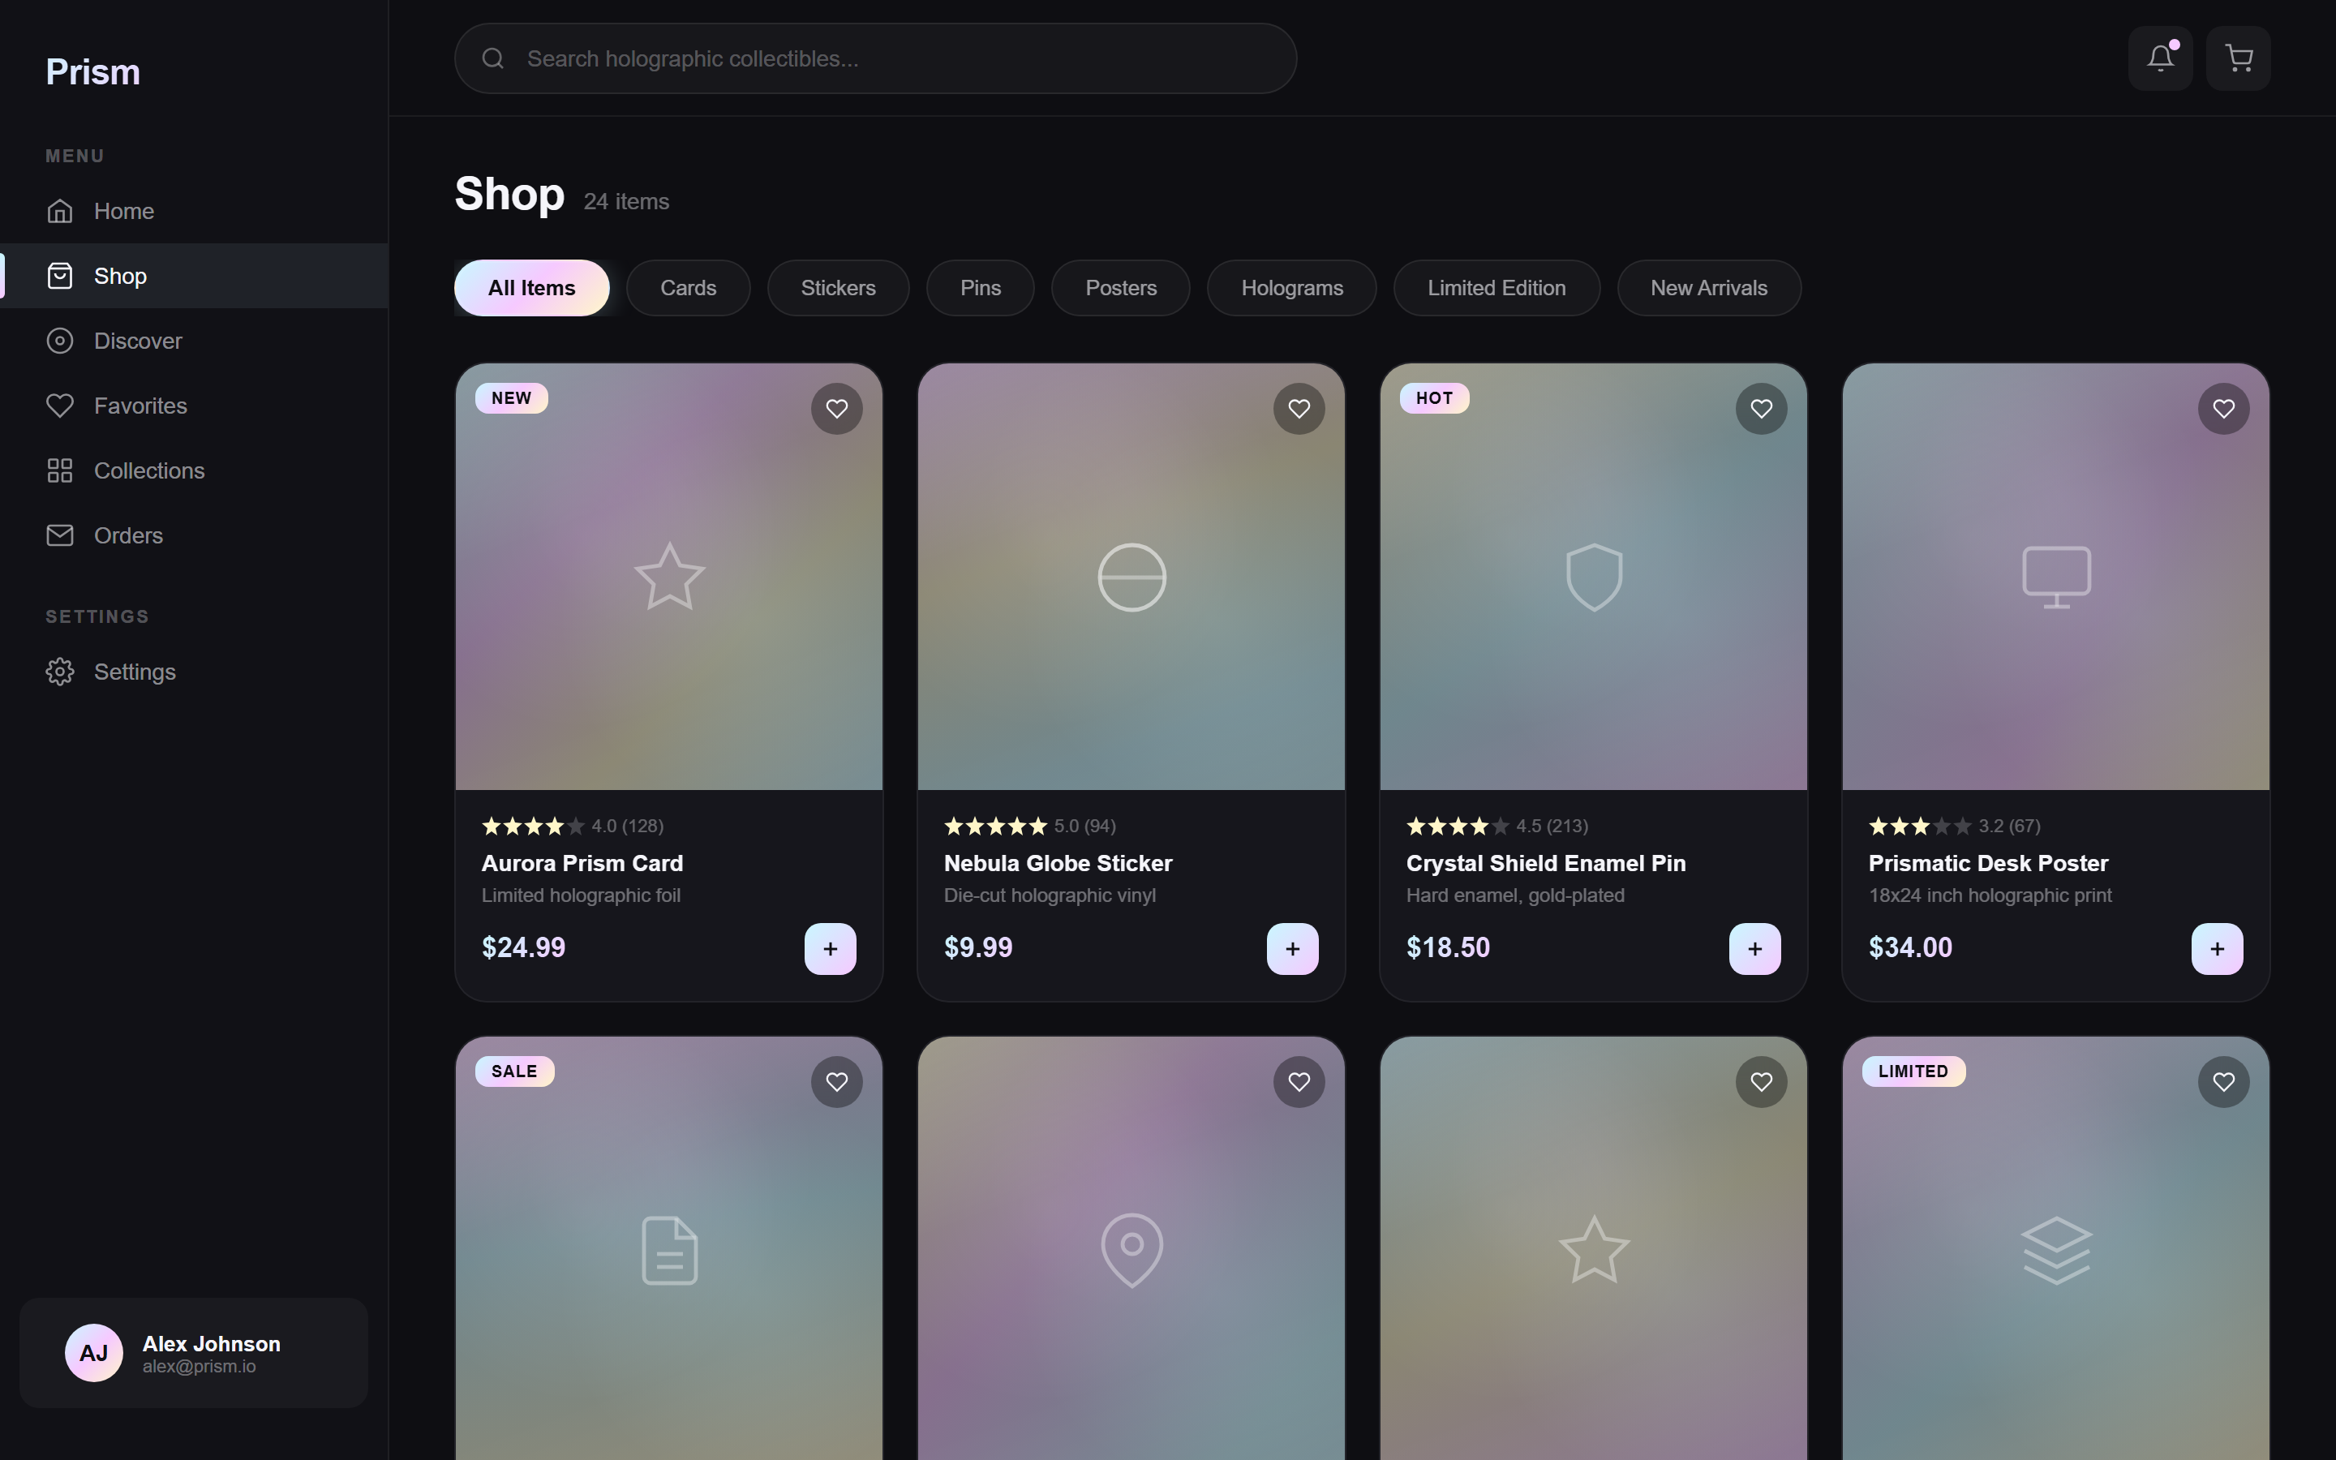Filter by New Arrivals
This screenshot has height=1460, width=2336.
1708,288
